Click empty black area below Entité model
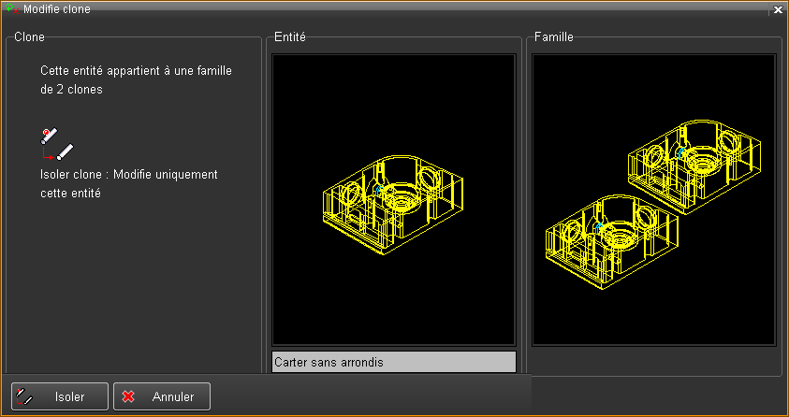 pos(393,299)
